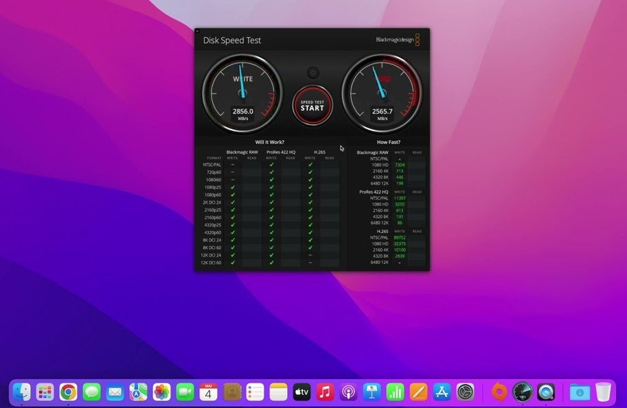
Task: Select the 12K DCI 60 row label
Action: click(x=211, y=263)
